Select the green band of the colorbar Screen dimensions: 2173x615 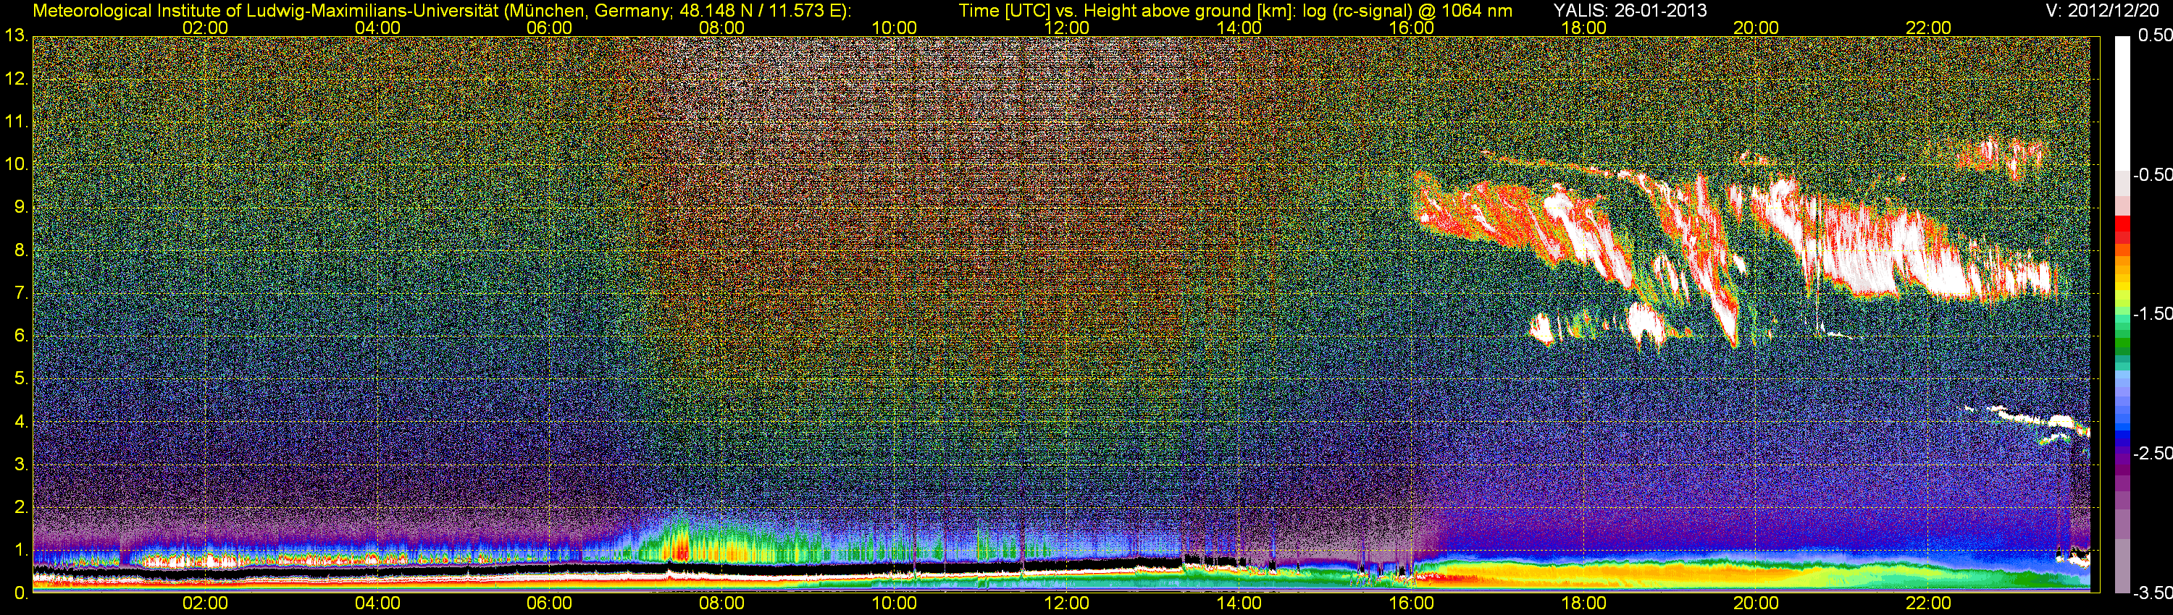click(2121, 342)
